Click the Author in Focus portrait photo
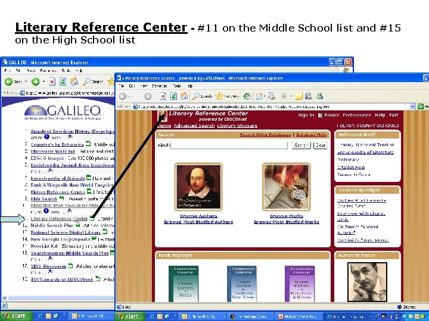Viewport: 429px width, 321px height. point(367,282)
